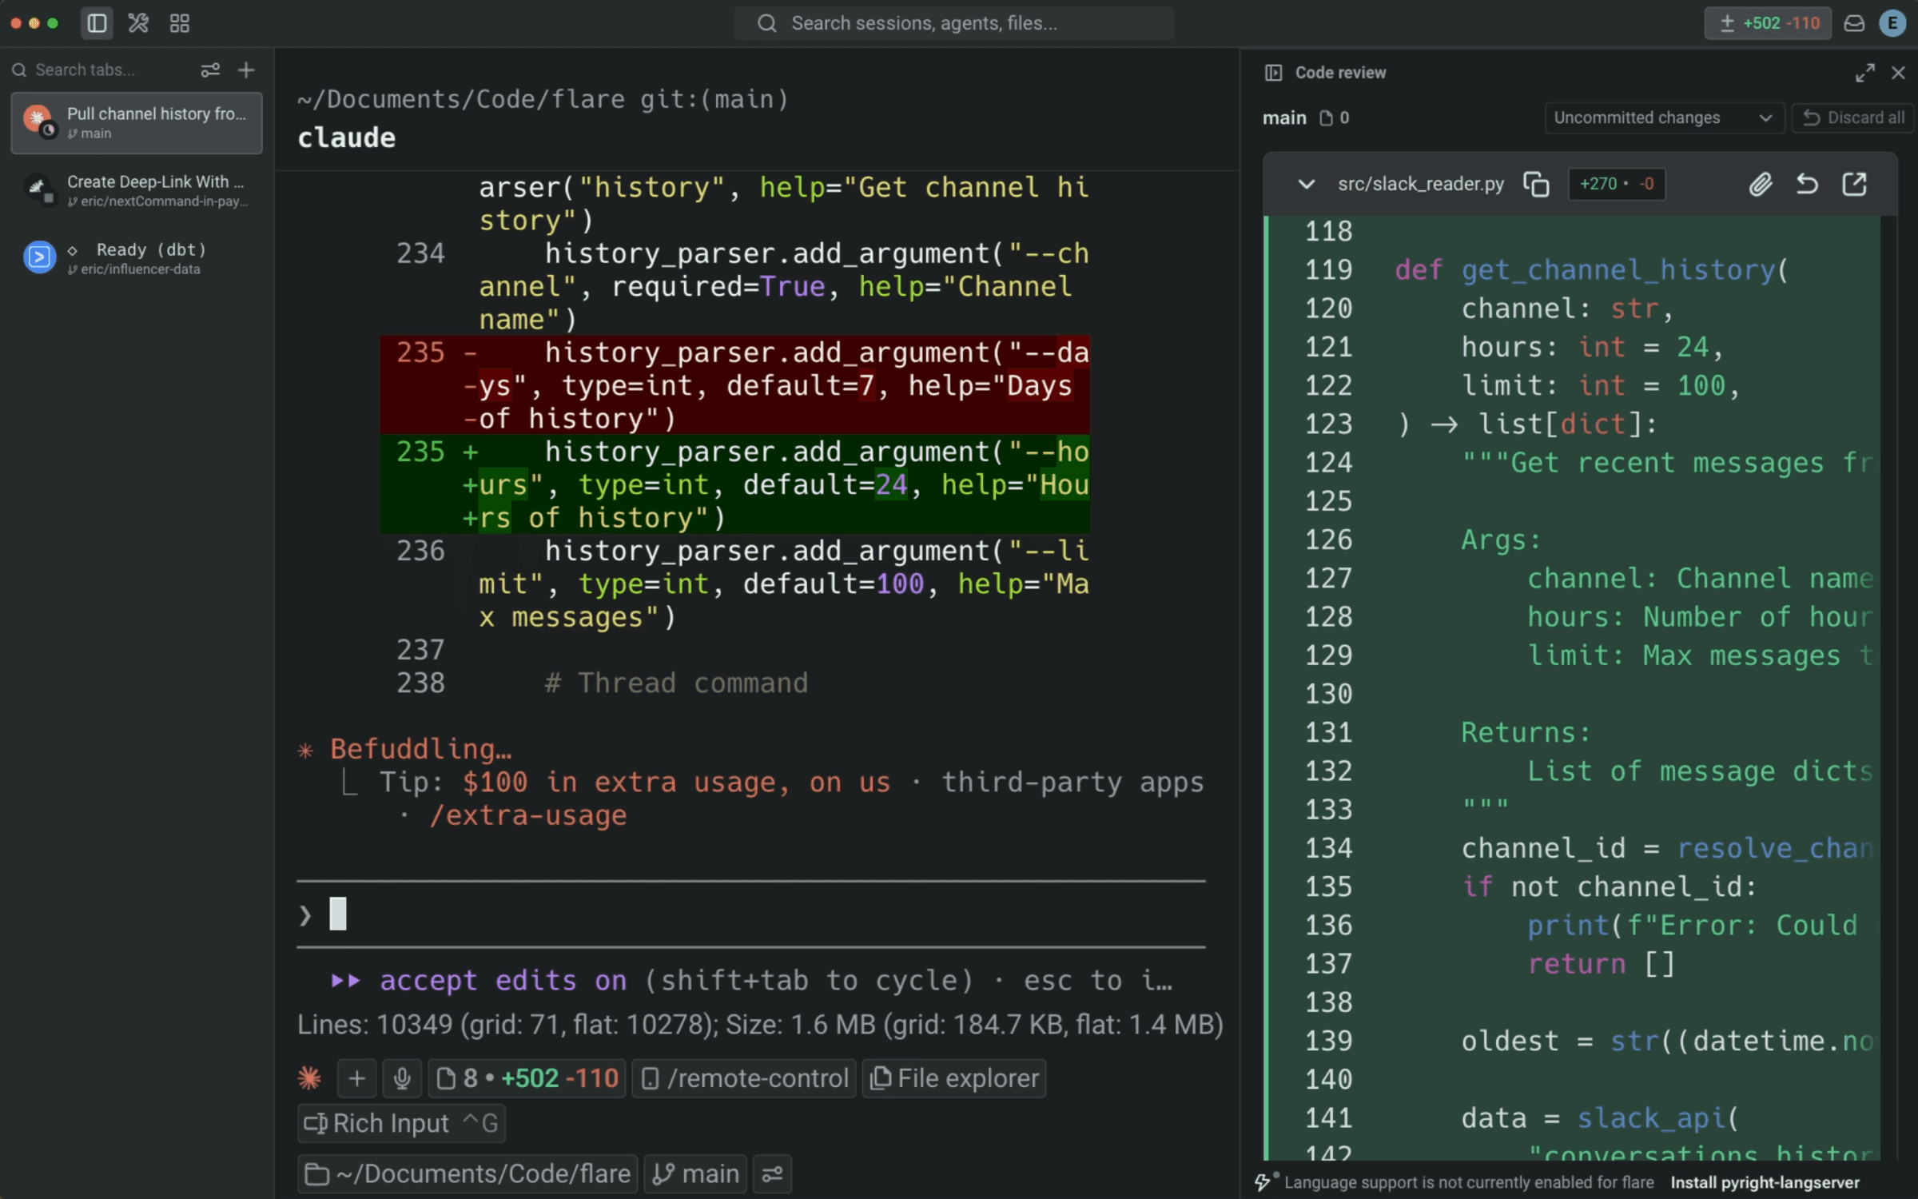
Task: Expand the Code review panel to full size
Action: tap(1864, 73)
